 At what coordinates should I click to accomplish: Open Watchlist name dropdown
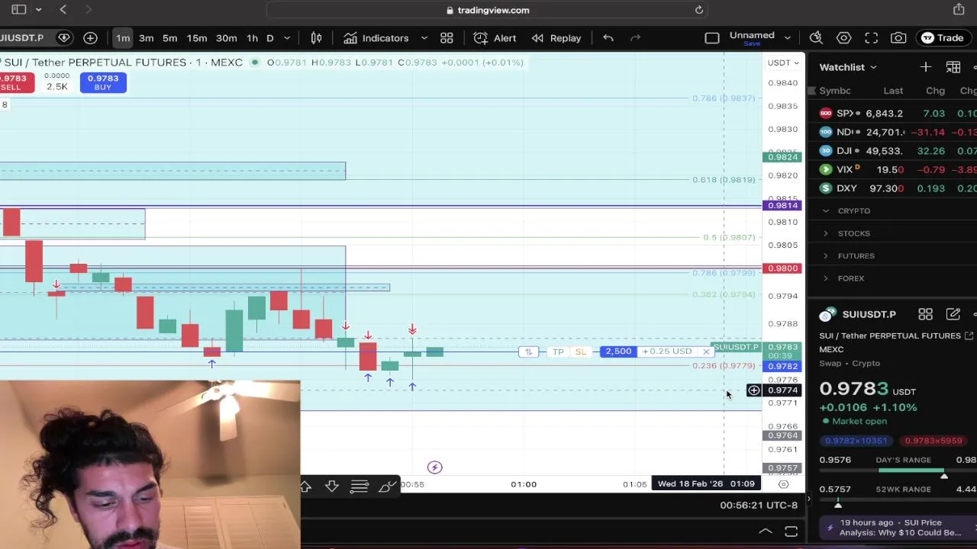point(848,67)
